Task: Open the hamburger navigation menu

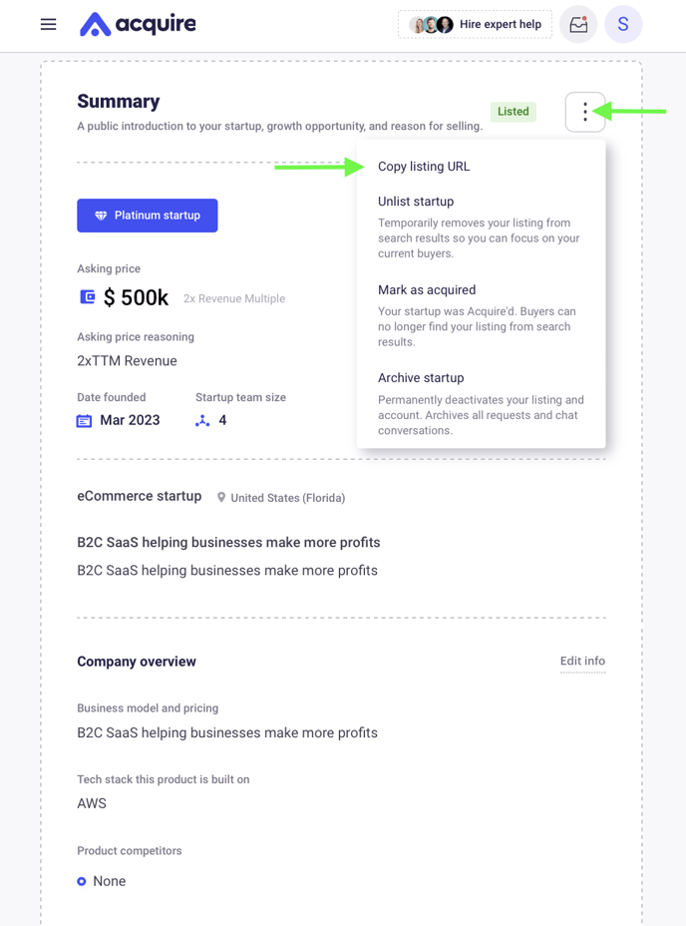Action: click(49, 24)
